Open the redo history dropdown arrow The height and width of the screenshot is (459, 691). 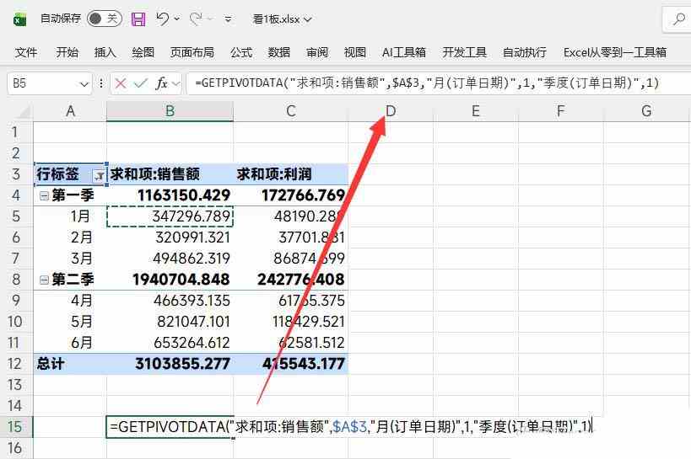tap(210, 19)
